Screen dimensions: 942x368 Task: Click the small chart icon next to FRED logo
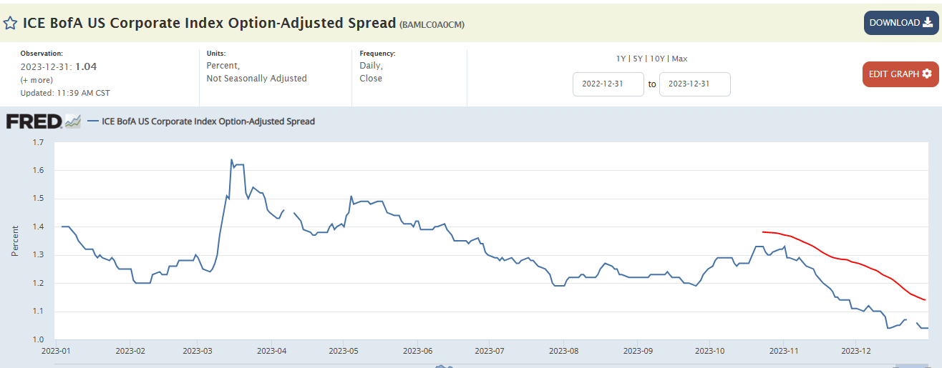(72, 121)
